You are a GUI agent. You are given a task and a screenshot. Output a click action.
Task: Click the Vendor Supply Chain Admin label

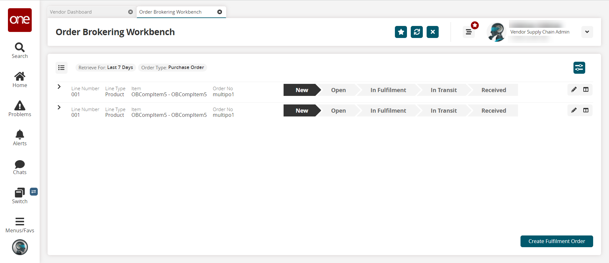[540, 32]
